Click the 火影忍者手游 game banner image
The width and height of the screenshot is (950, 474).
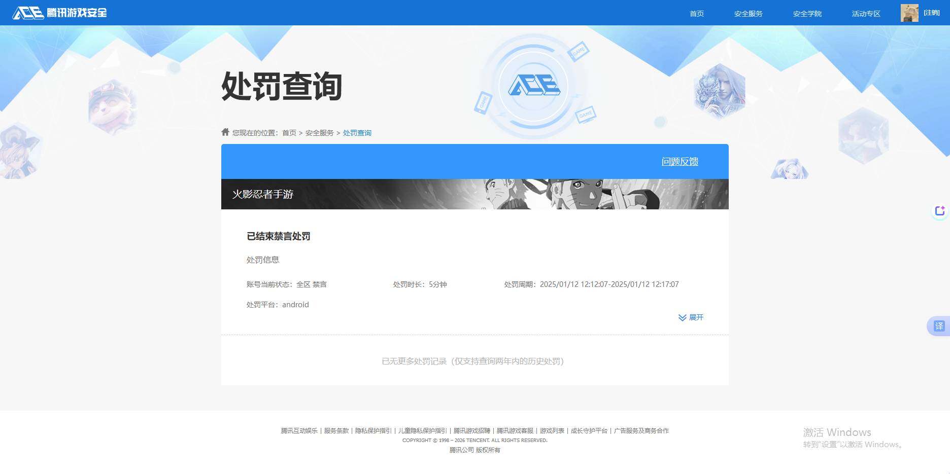pos(474,194)
